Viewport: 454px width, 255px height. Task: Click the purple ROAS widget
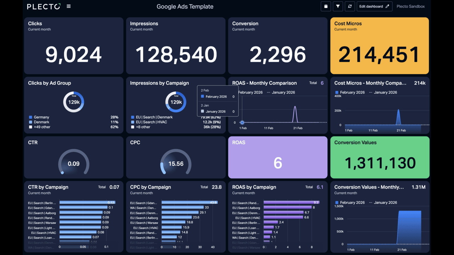pos(278,157)
